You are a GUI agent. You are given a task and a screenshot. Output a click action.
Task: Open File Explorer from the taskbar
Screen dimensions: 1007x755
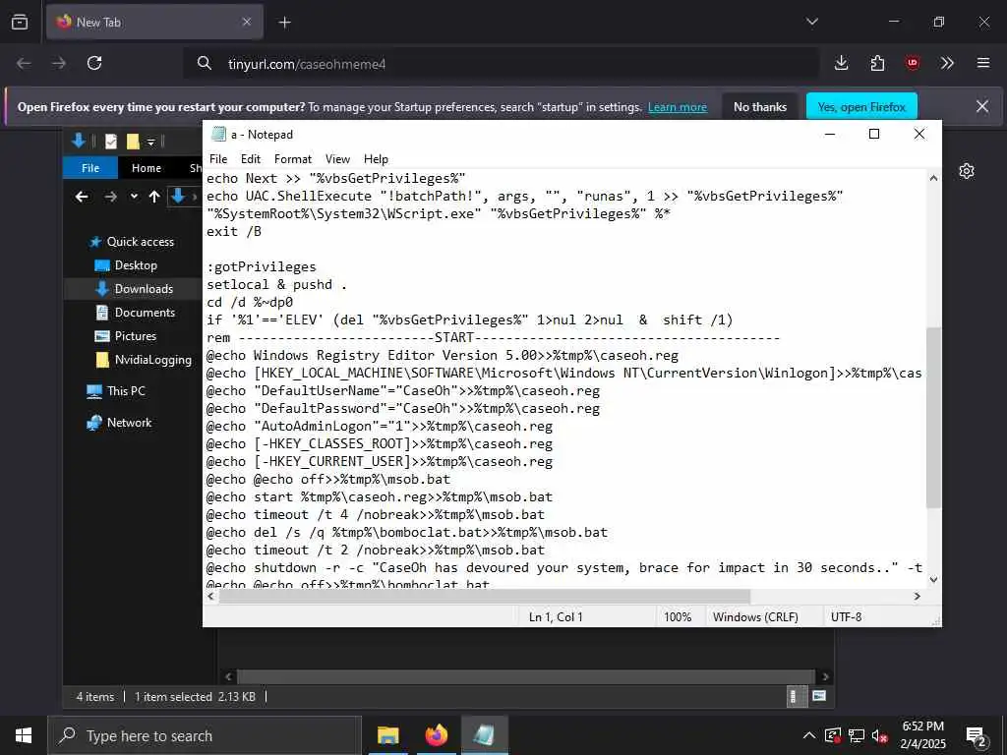point(387,735)
